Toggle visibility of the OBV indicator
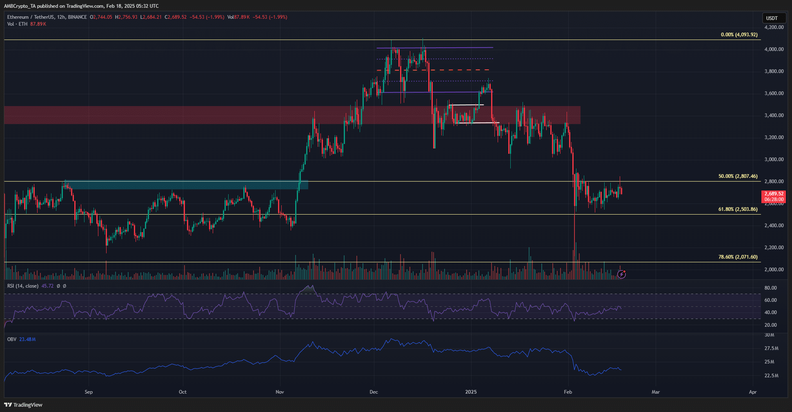 click(11, 339)
